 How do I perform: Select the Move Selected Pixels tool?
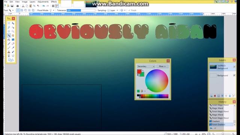13,23
